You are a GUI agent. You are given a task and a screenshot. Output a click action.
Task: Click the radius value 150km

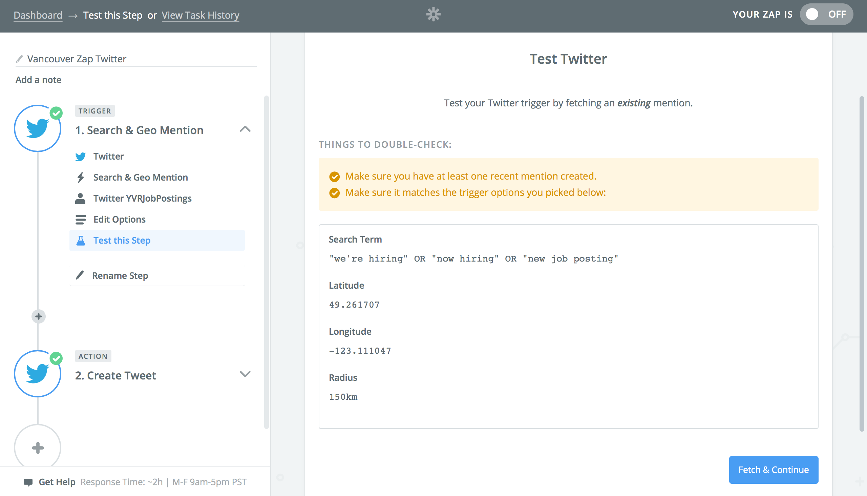click(x=343, y=397)
